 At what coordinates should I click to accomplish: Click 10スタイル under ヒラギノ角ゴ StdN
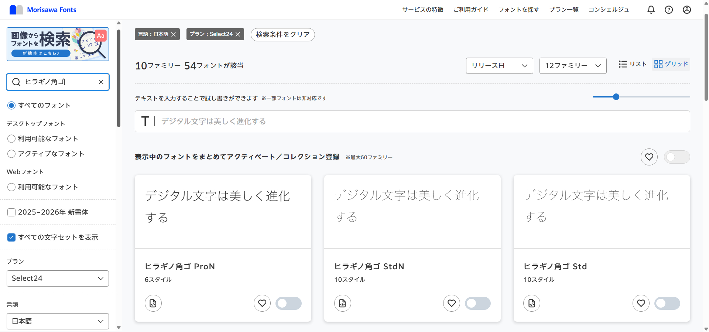(x=350, y=280)
